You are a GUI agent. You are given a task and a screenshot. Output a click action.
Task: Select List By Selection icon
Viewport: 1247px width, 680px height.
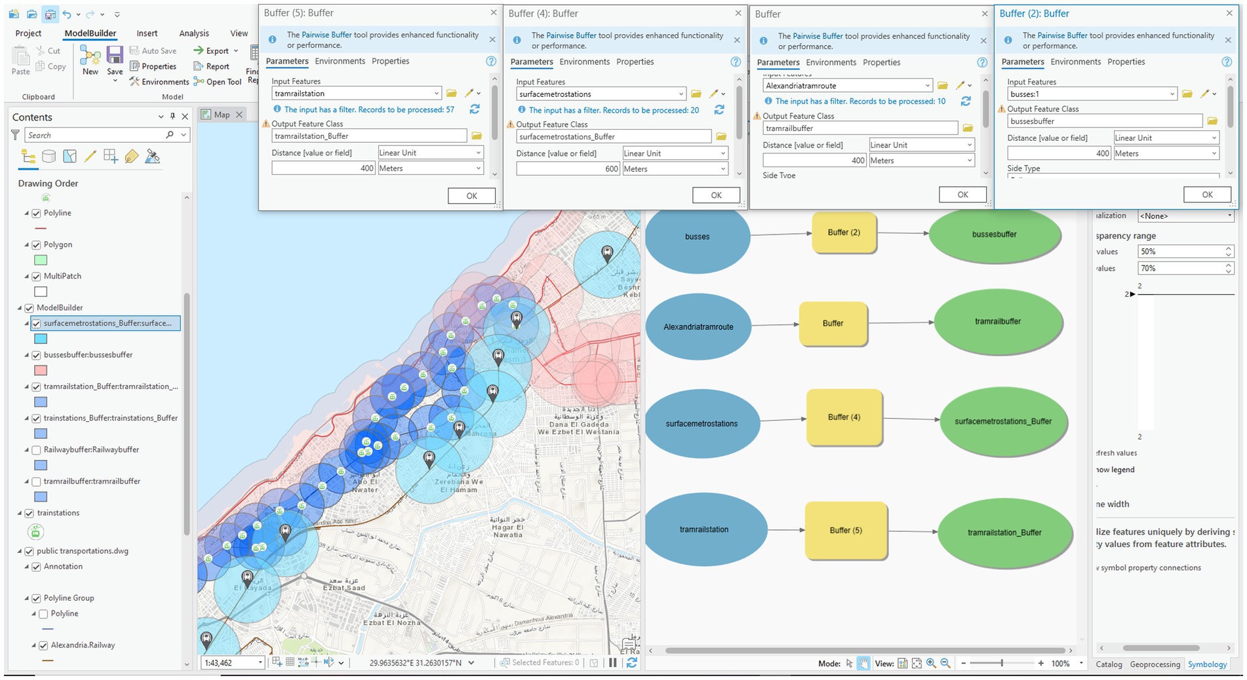tap(69, 157)
